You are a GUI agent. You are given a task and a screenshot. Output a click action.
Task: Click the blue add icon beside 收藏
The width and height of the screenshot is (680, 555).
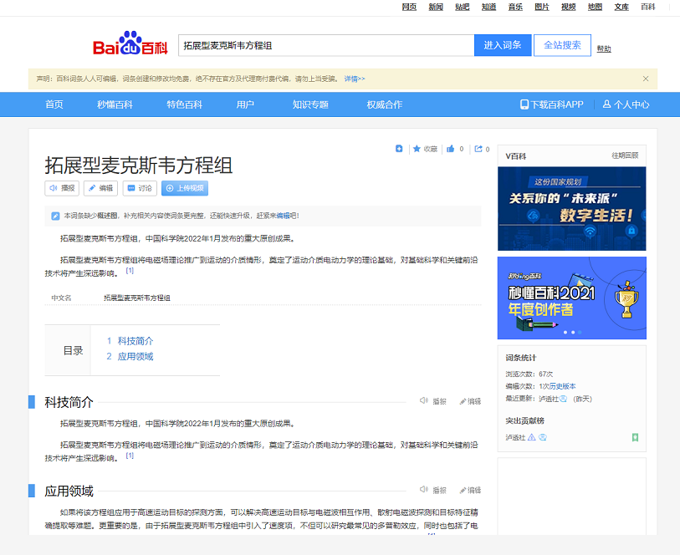399,149
